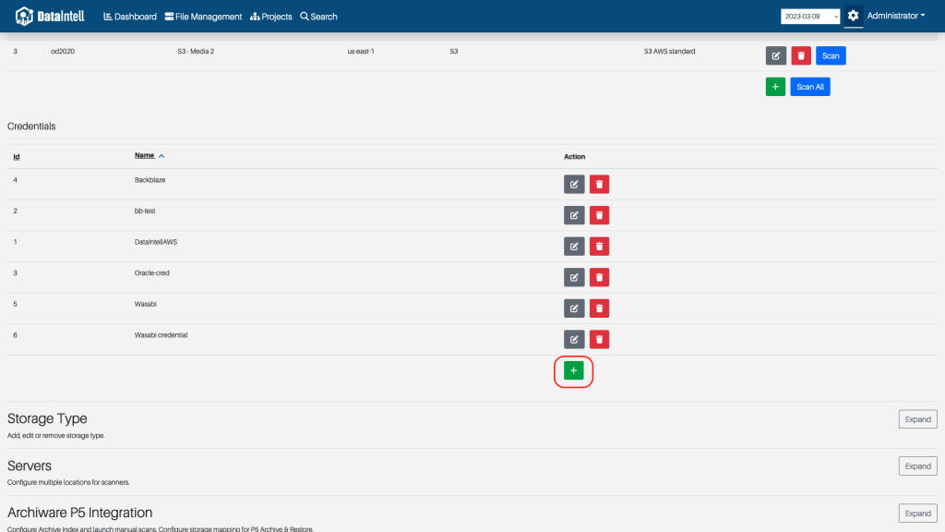945x532 pixels.
Task: Click the od2020 name cell
Action: (x=63, y=52)
